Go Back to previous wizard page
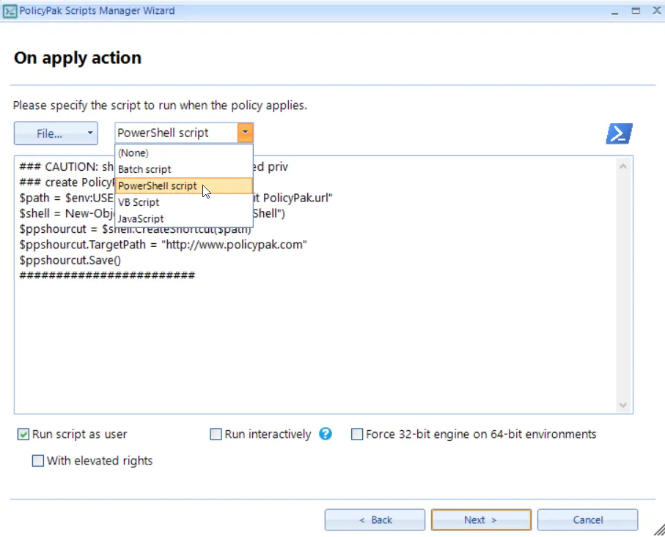 coord(375,519)
